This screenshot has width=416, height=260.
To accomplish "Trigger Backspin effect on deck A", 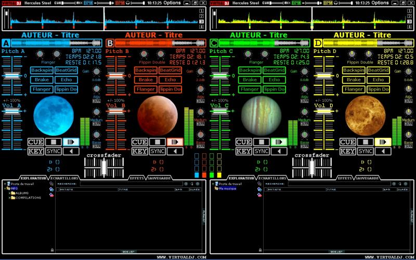I will tap(42, 70).
